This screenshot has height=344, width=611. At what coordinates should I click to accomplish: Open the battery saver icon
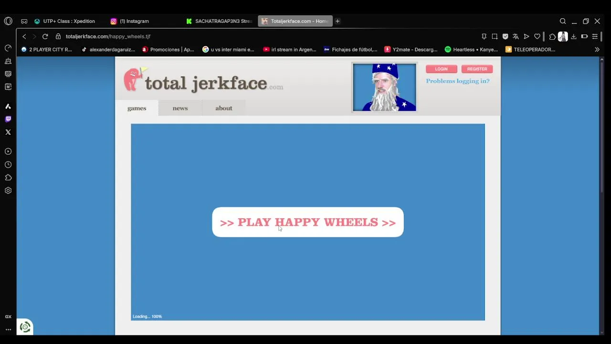[x=584, y=36]
